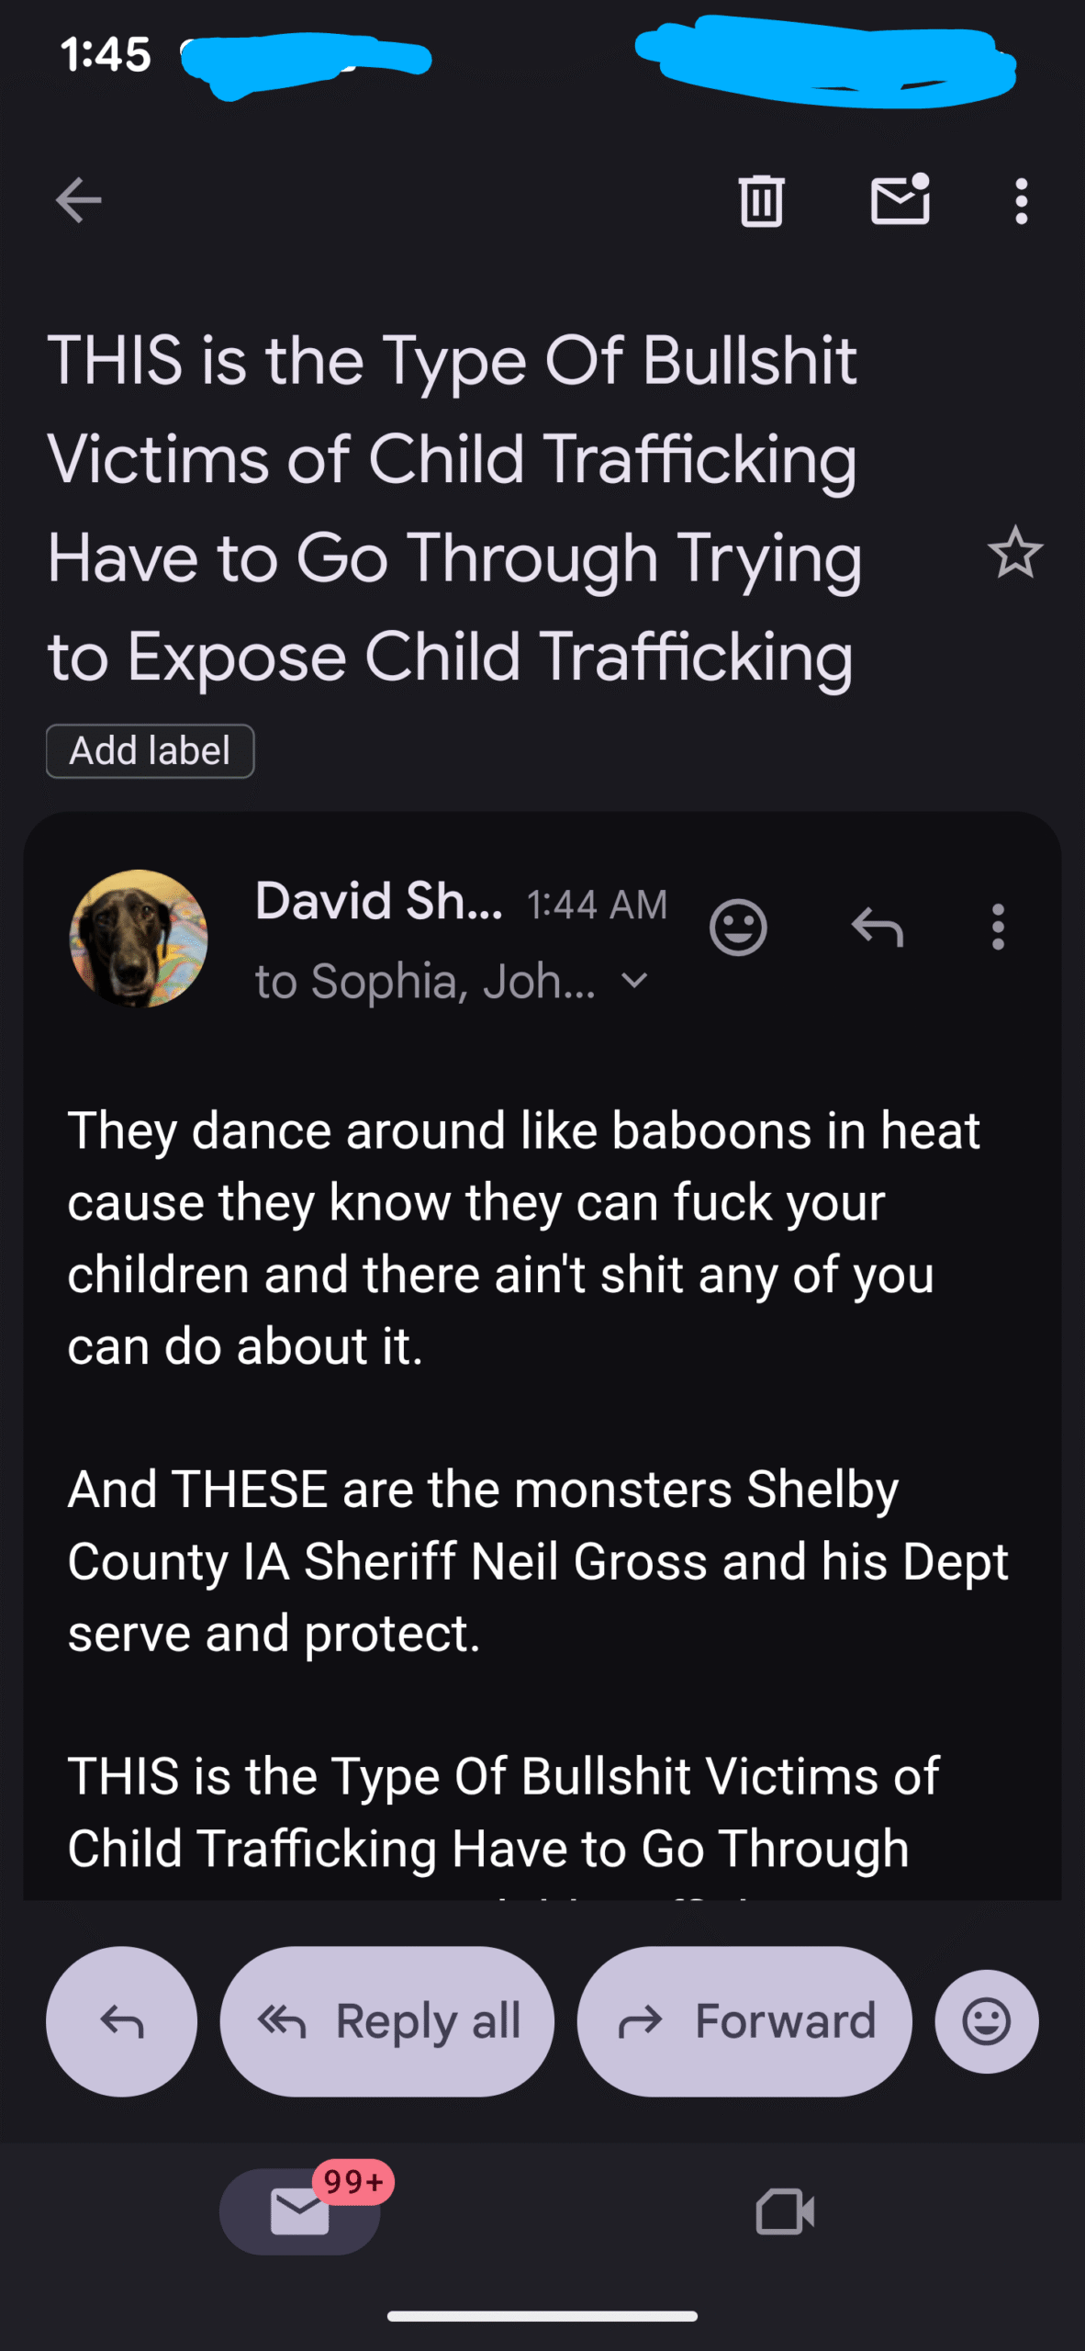Open the sender's dog profile photo
Viewport: 1085px width, 2351px height.
[x=139, y=939]
